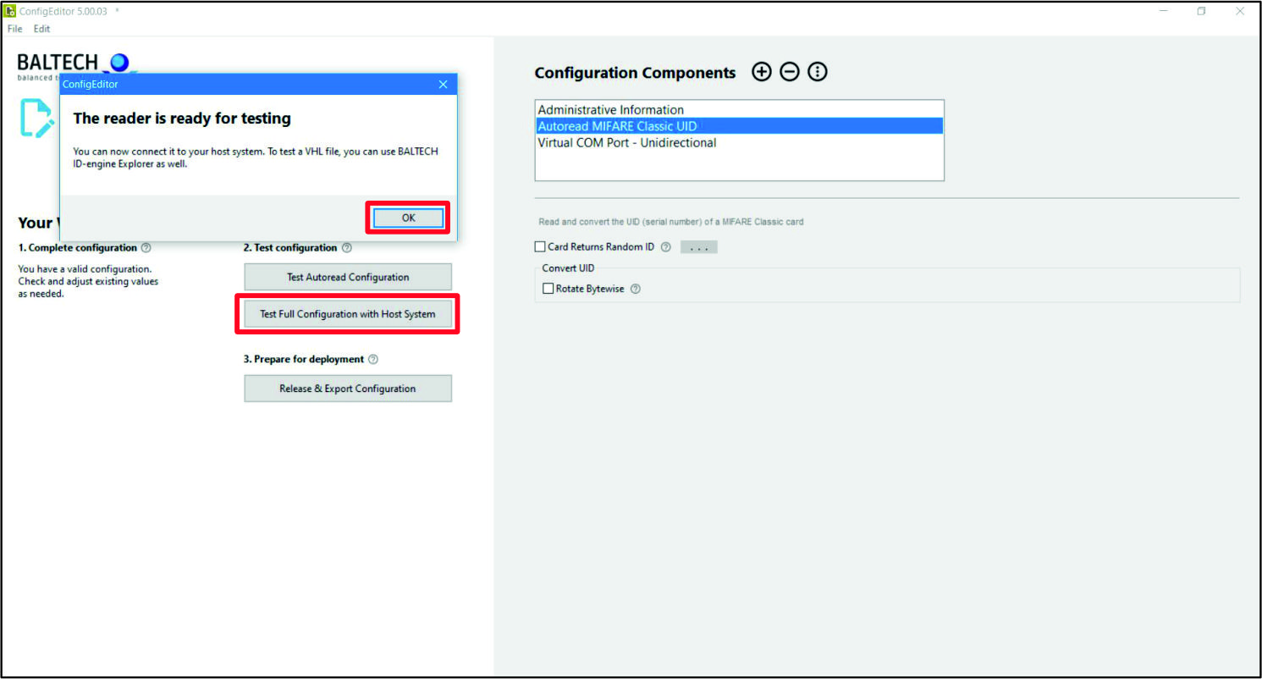Click 'The reader is ready for testing' heading
1262x679 pixels.
[182, 119]
